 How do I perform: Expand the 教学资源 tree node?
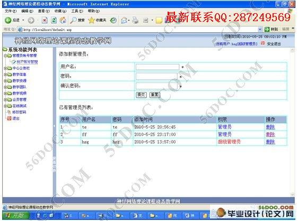click(5, 81)
